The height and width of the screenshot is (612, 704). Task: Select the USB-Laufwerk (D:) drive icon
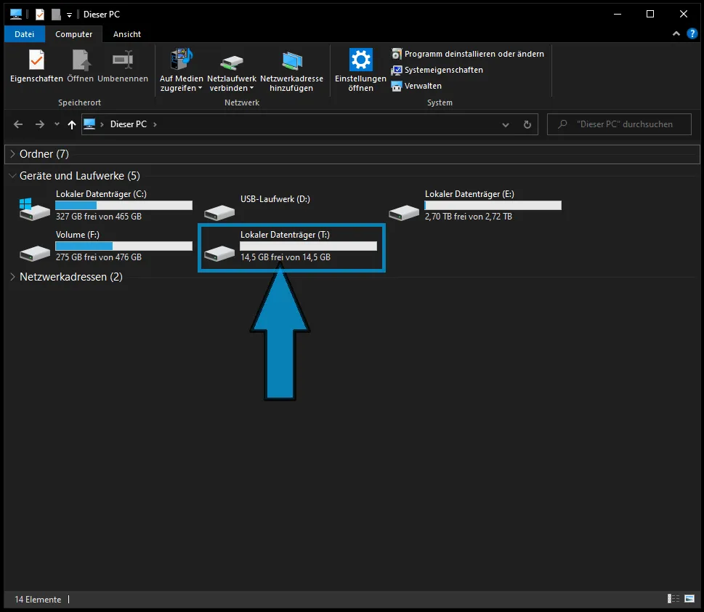219,212
